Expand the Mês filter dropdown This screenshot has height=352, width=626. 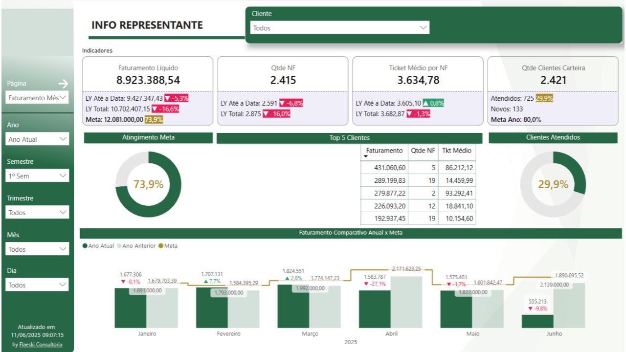(37, 249)
